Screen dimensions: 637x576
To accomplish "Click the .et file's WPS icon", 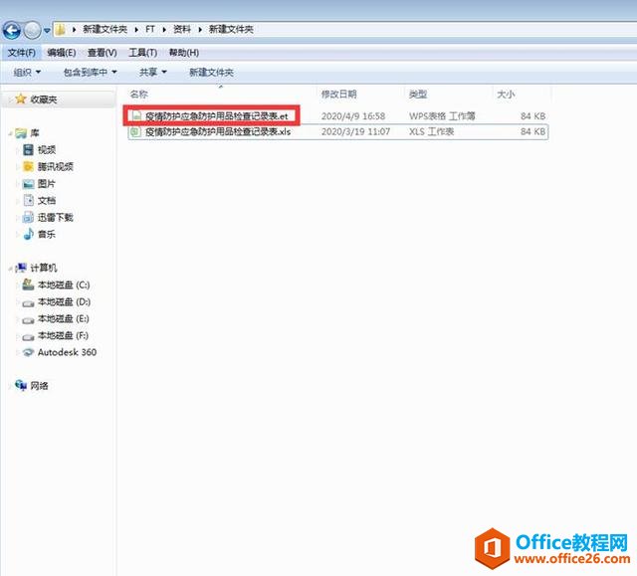I will pyautogui.click(x=136, y=116).
